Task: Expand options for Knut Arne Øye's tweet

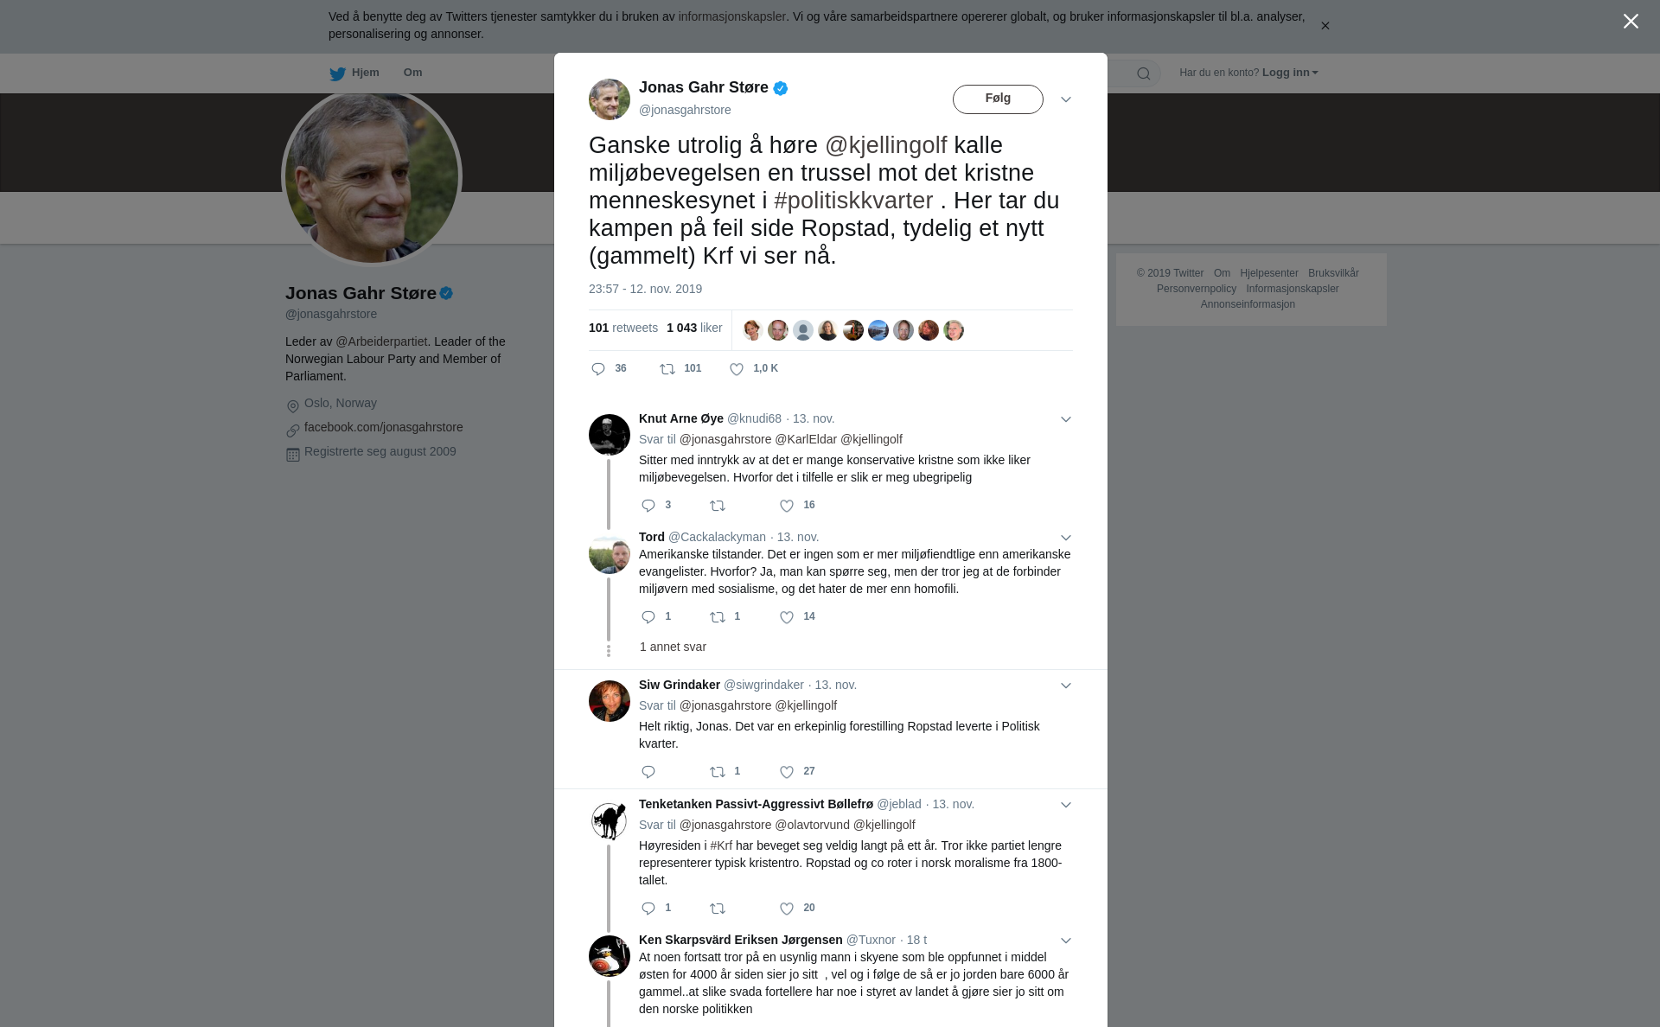Action: [1066, 419]
